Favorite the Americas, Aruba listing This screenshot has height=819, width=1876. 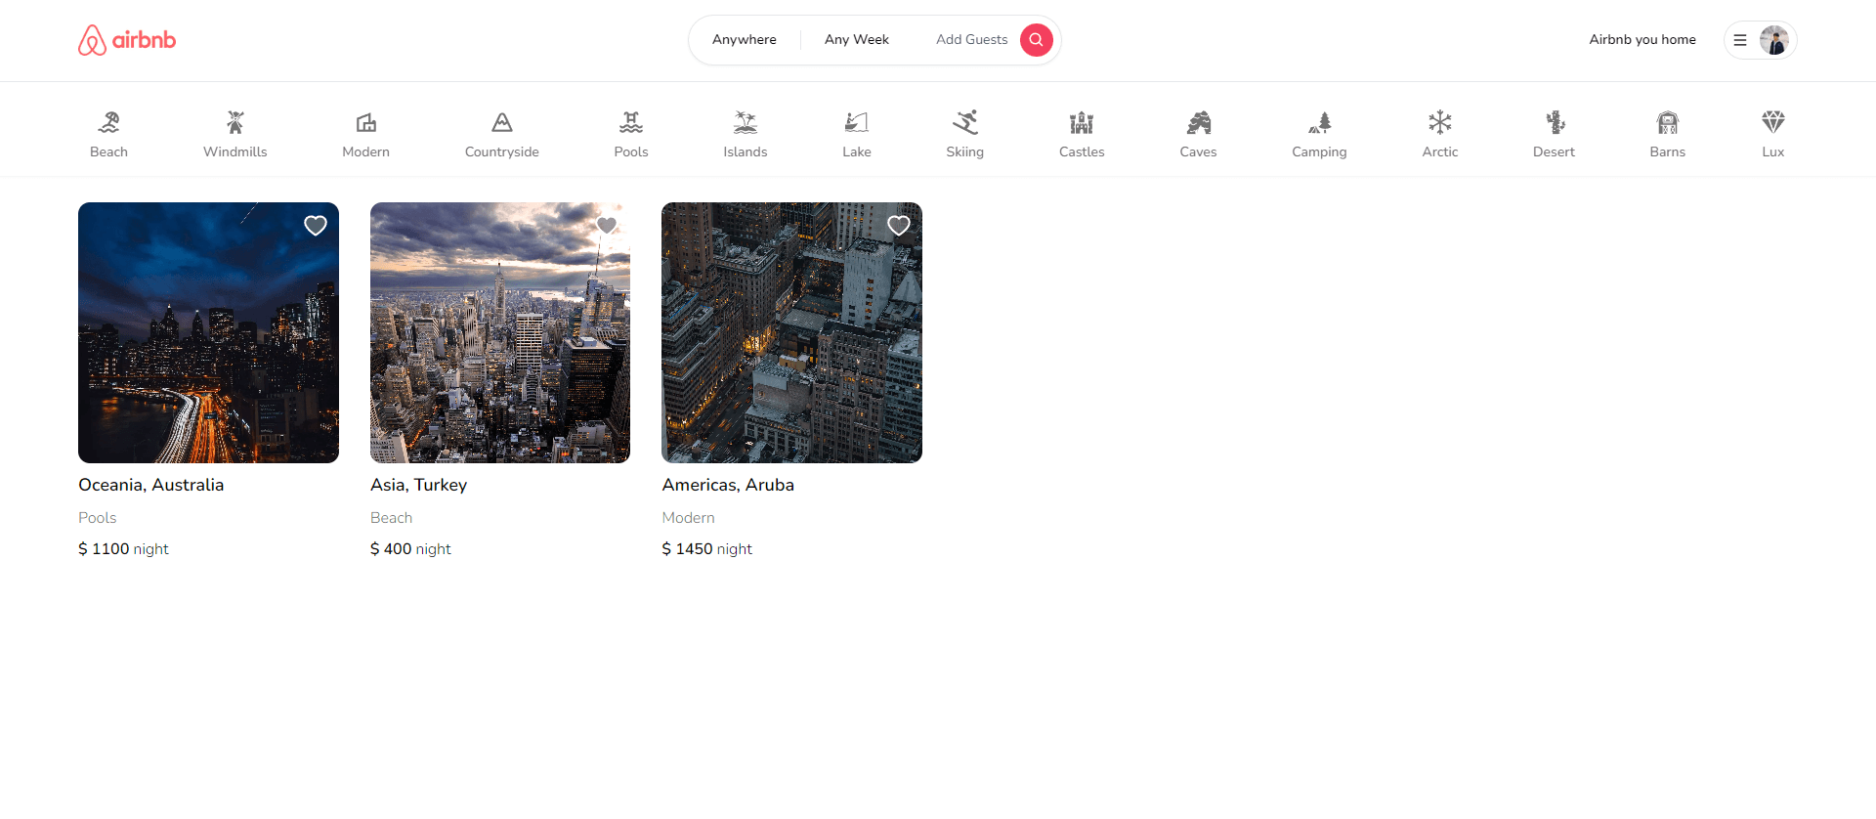[899, 226]
